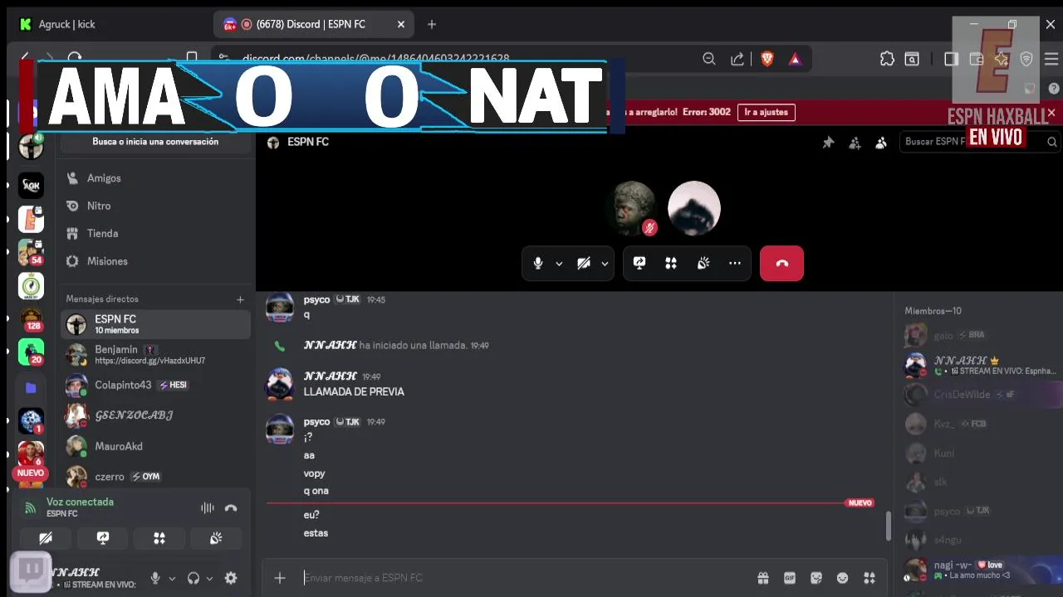Click NUEVO unread mentions badge in server list
The image size is (1063, 597).
coord(31,473)
